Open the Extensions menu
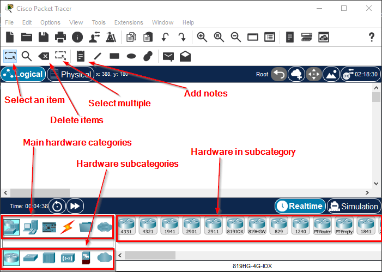The height and width of the screenshot is (272, 382). [x=129, y=22]
